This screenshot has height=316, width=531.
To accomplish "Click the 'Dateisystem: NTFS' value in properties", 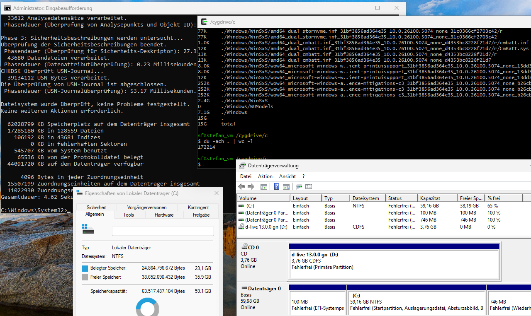I will coord(118,256).
